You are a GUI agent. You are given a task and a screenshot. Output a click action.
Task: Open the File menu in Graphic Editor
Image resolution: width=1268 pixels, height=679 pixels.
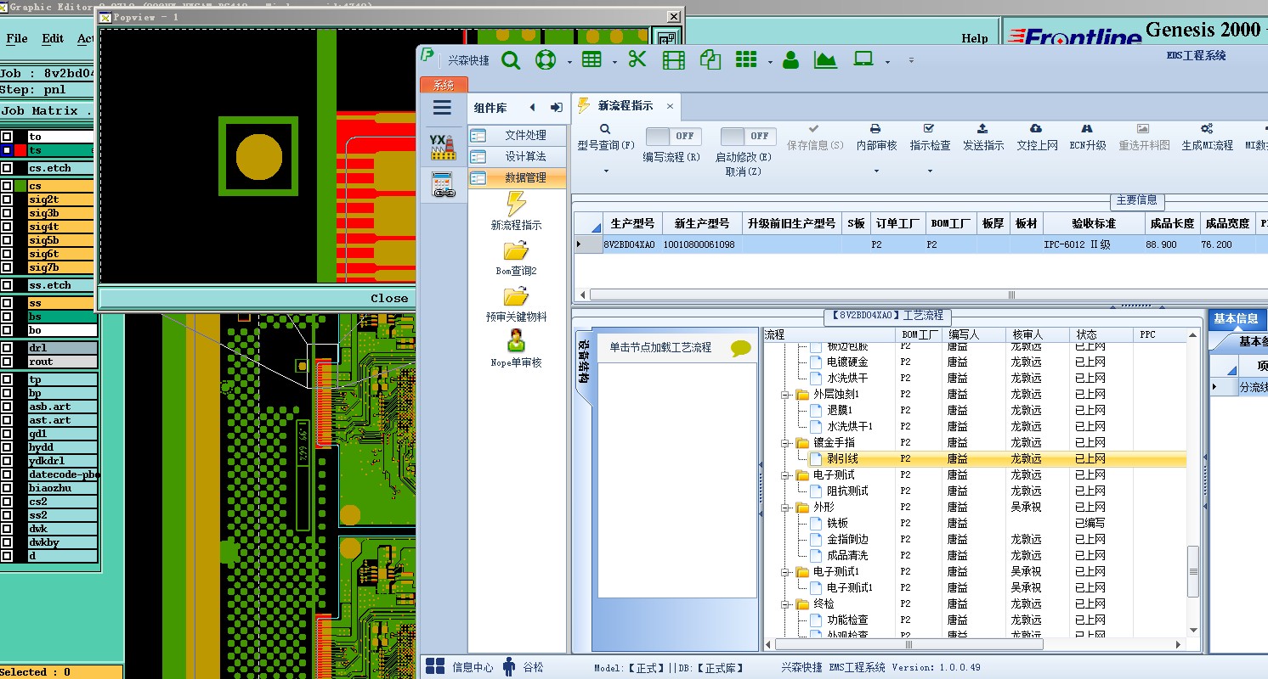tap(17, 38)
